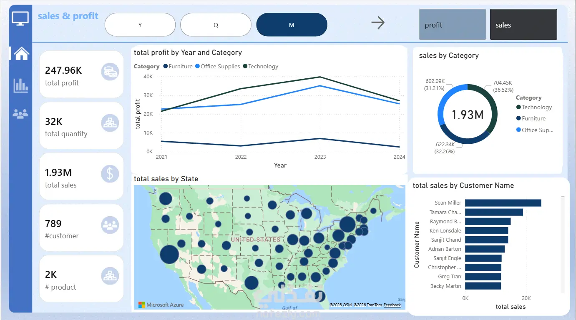Image resolution: width=576 pixels, height=320 pixels.
Task: Click the Washington state bubble on map
Action: click(166, 199)
